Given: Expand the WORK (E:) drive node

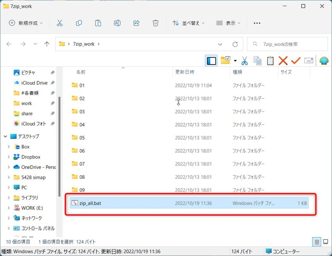Looking at the screenshot, I should pos(8,208).
